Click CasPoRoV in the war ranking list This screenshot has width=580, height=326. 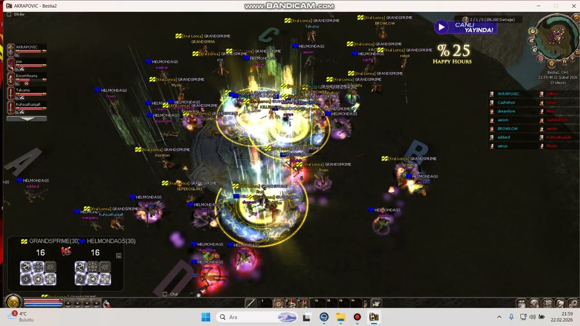point(506,102)
